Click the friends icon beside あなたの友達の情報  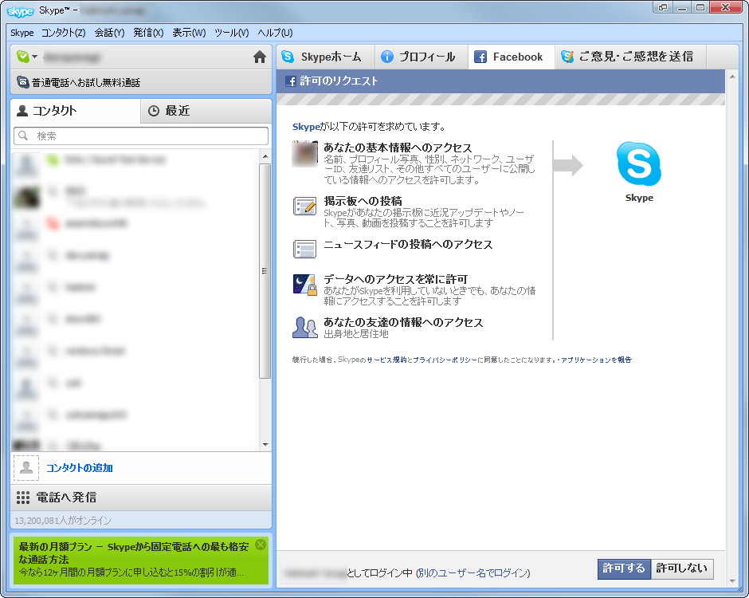[x=304, y=328]
